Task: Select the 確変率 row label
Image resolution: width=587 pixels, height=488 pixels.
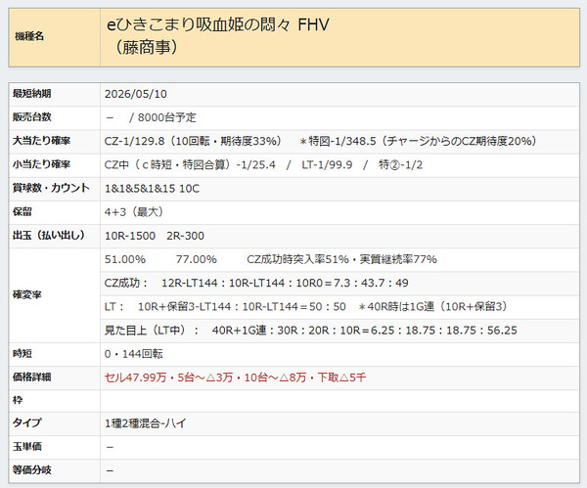Action: (27, 294)
